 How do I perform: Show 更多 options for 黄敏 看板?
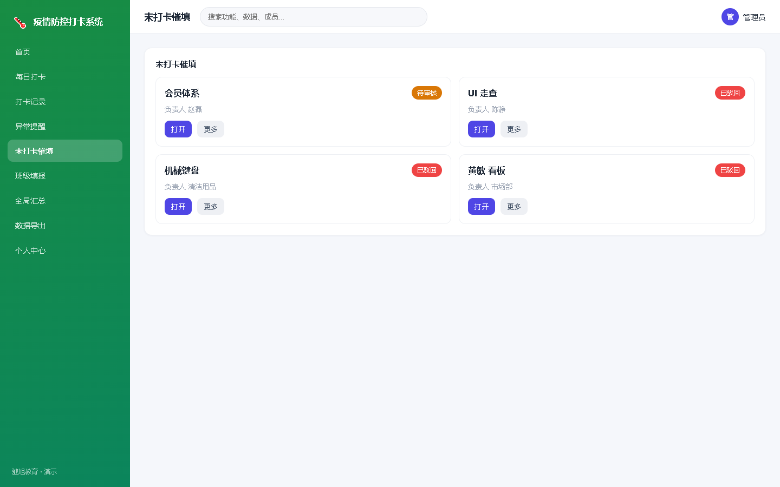click(514, 207)
